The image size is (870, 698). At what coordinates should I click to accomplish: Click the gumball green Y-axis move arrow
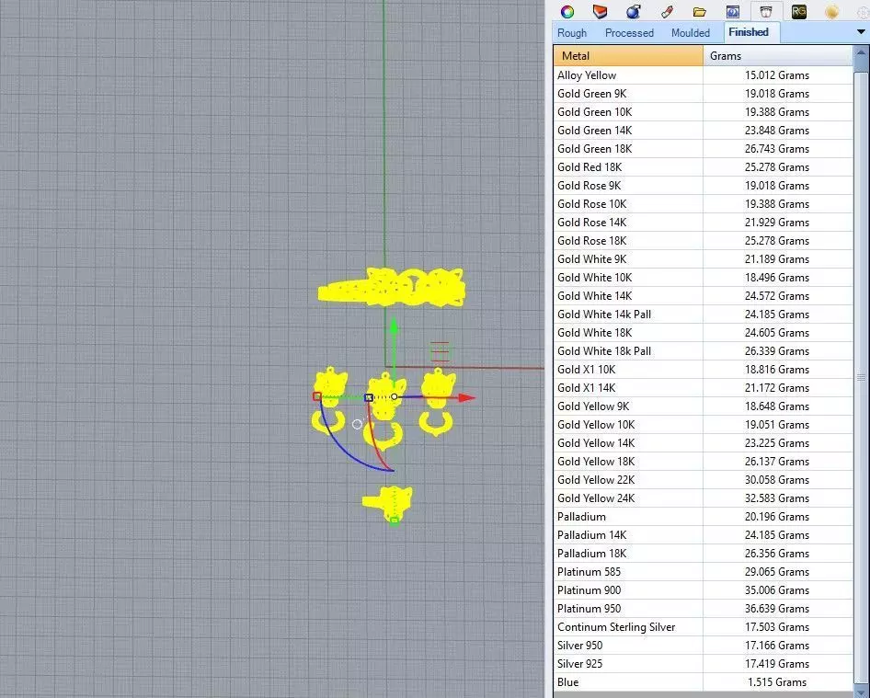[394, 326]
